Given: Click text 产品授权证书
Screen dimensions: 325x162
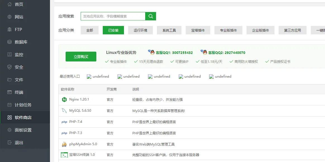Looking at the screenshot, I should (x=280, y=62).
